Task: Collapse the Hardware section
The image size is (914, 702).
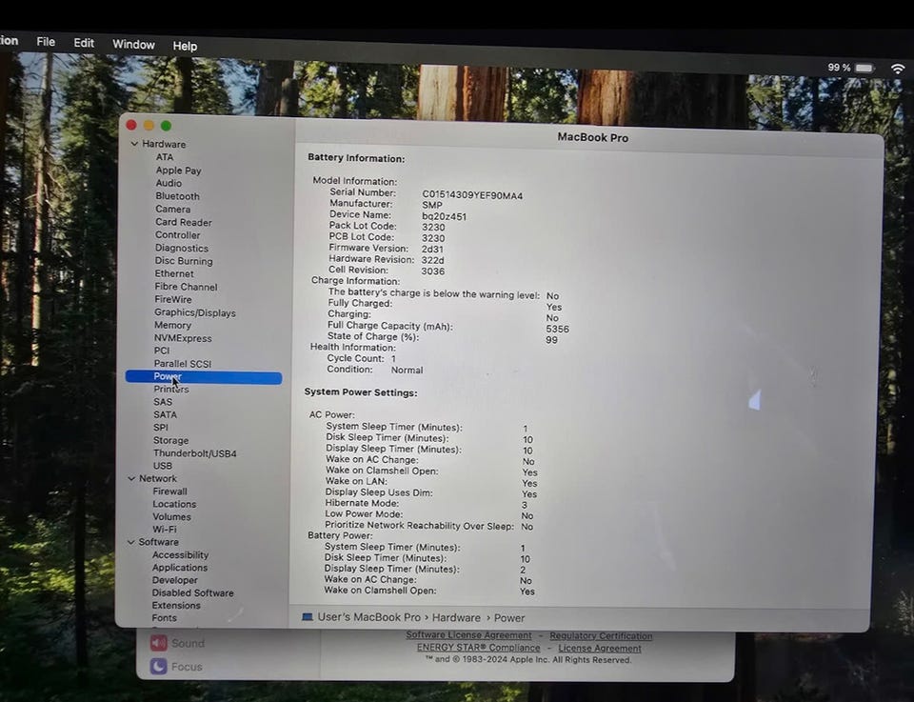Action: tap(134, 144)
